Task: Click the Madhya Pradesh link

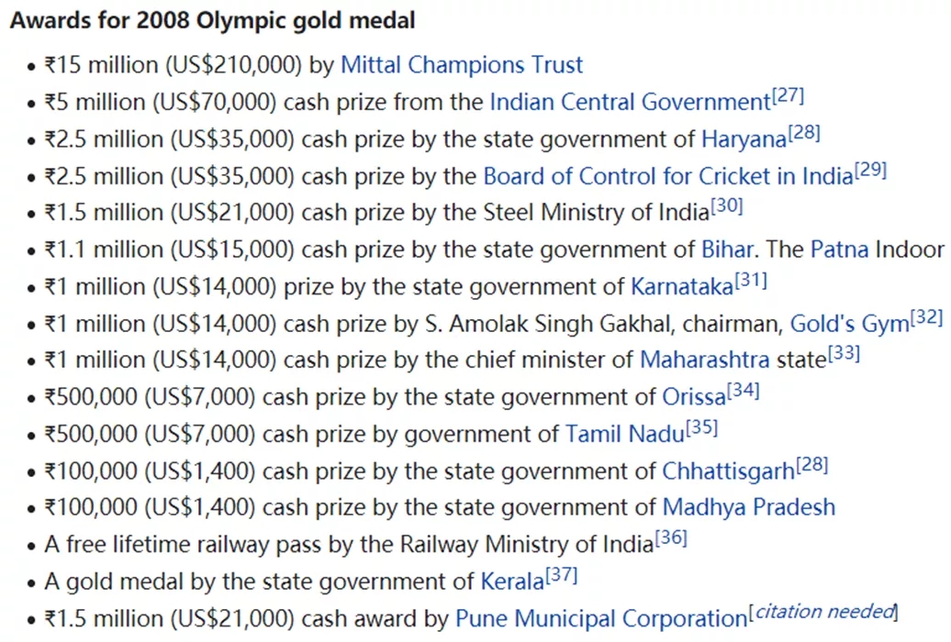Action: [x=748, y=507]
